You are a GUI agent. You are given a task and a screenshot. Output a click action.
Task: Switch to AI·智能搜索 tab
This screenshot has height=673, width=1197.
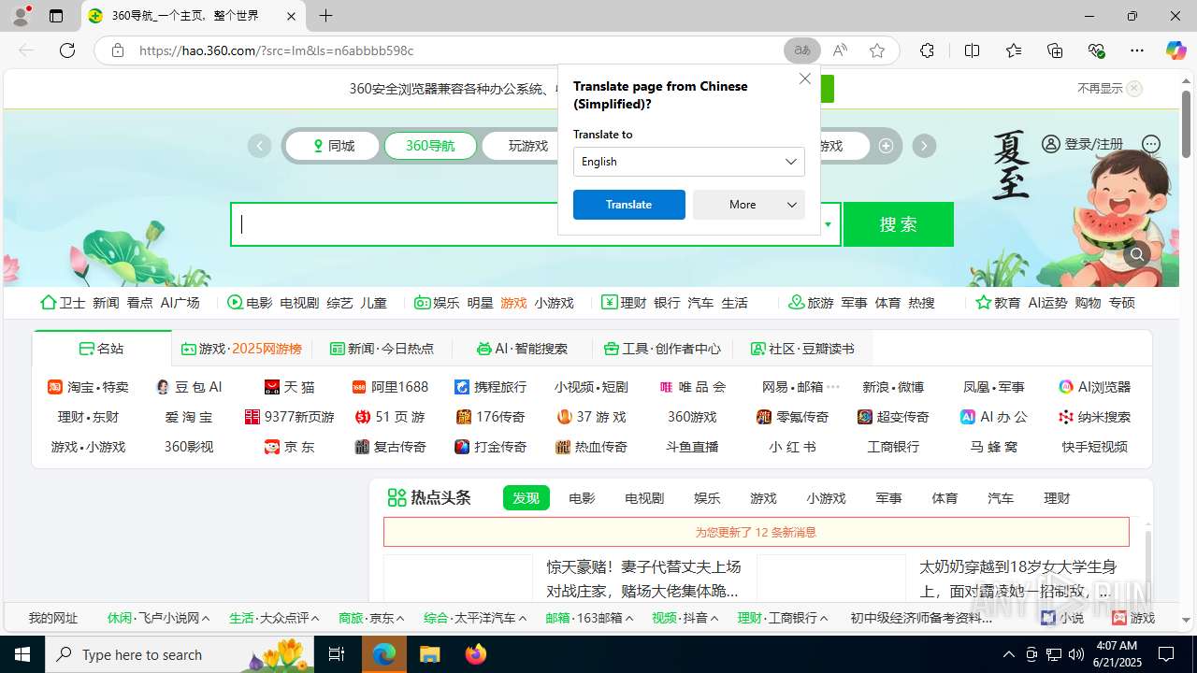(522, 349)
